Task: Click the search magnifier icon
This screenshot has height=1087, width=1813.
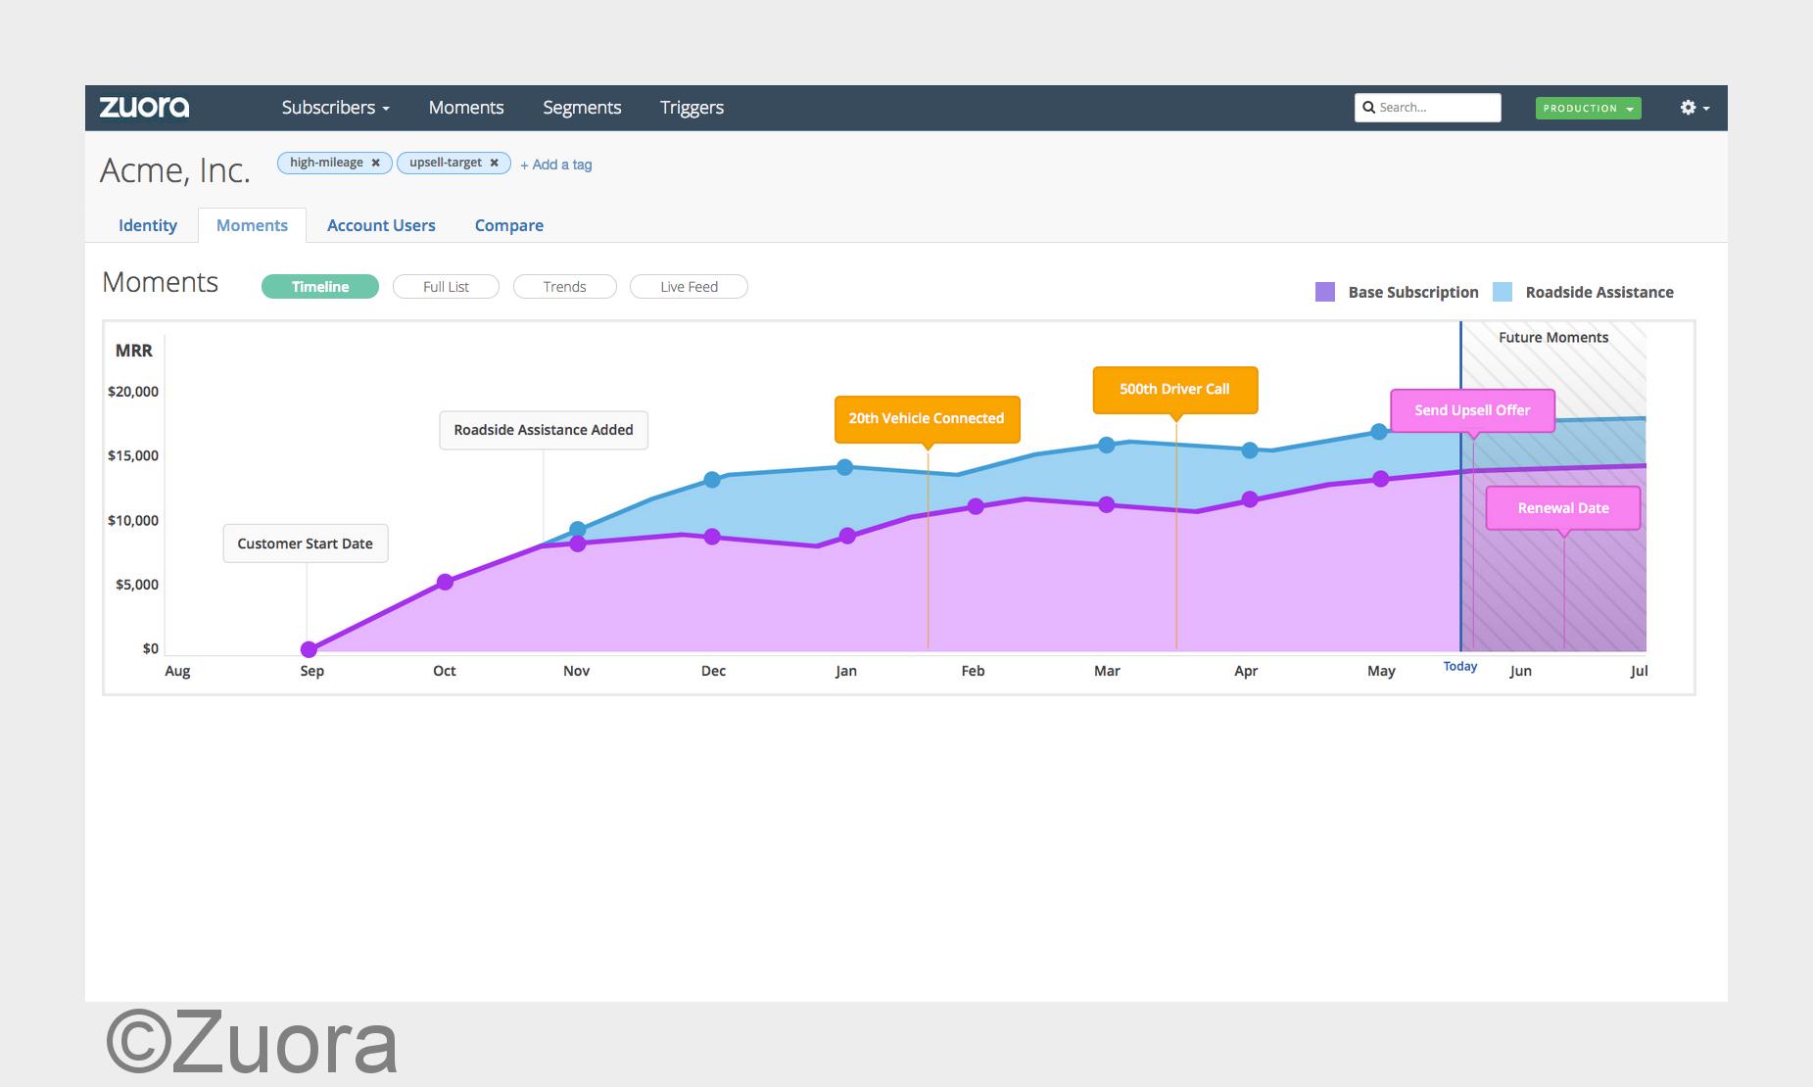Action: point(1369,108)
